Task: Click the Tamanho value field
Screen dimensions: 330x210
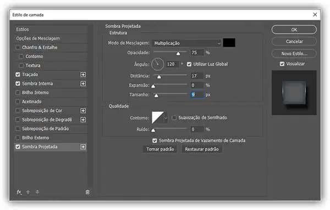Action: click(x=197, y=95)
